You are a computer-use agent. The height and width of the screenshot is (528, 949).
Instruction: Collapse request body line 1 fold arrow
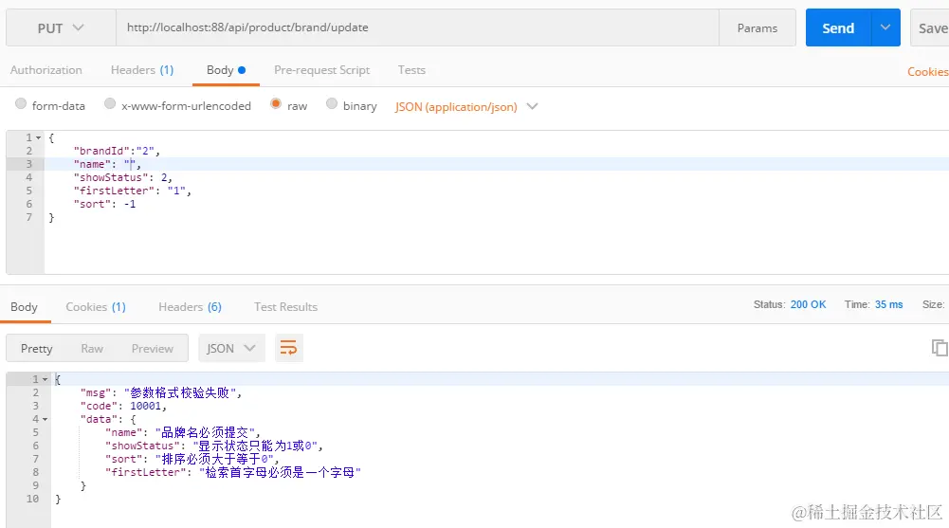coord(39,137)
